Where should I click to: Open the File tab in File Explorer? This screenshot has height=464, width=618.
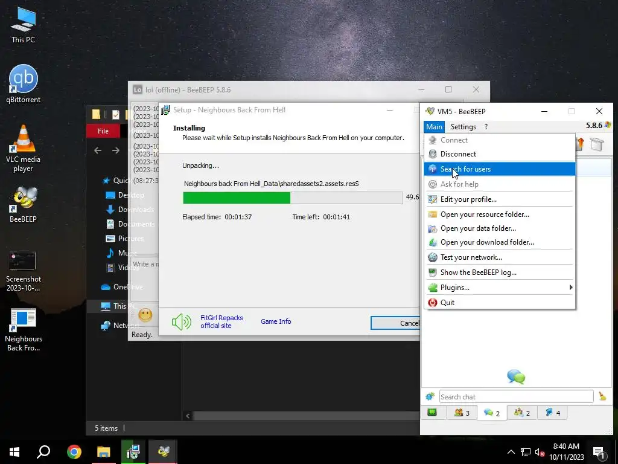click(103, 131)
